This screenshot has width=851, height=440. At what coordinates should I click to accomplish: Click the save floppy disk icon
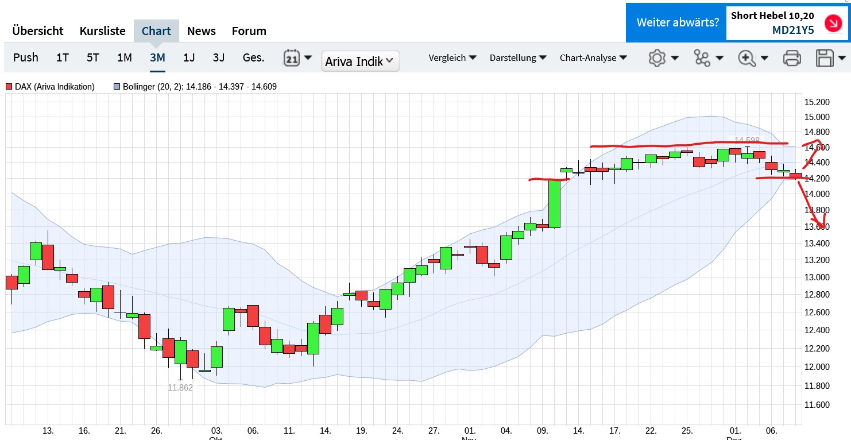click(x=825, y=58)
